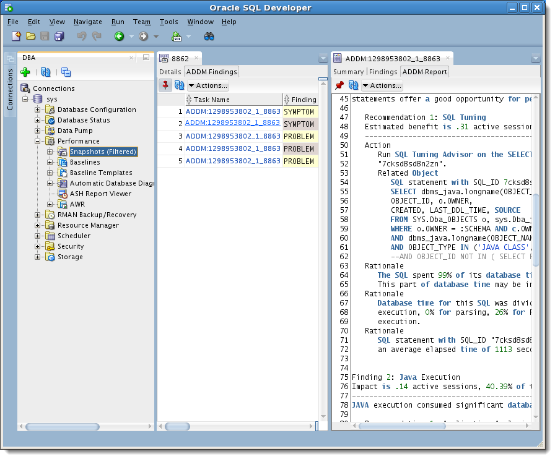Image resolution: width=555 pixels, height=459 pixels.
Task: Click the Save All toolbar icon
Action: tap(59, 36)
